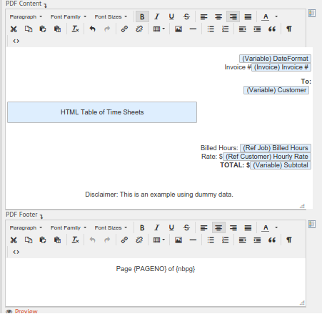Viewport: 322px width, 314px height.
Task: Remove link in PDF Content toolbar
Action: point(139,29)
